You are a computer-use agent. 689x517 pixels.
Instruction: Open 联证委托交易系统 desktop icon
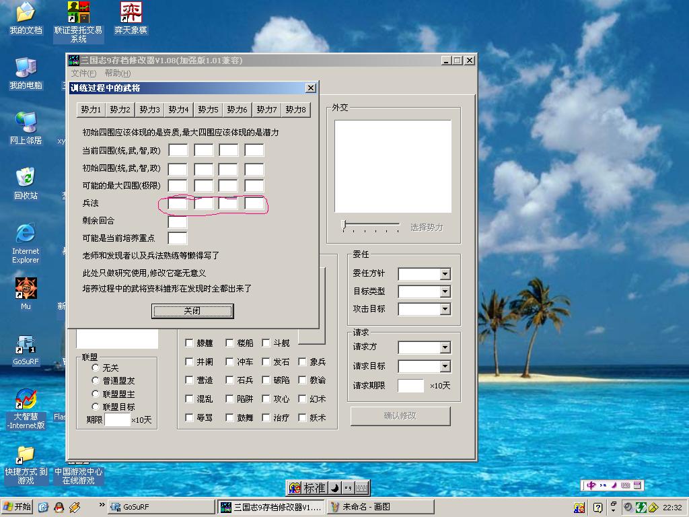click(x=79, y=13)
